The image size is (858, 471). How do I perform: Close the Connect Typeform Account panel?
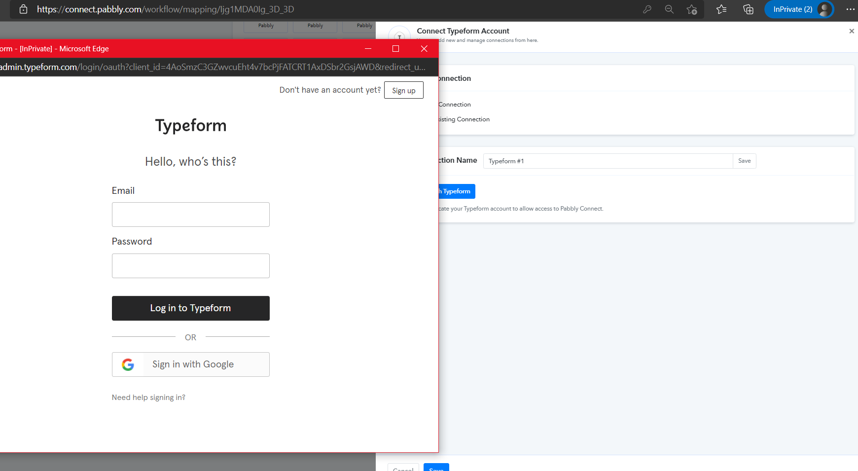852,31
